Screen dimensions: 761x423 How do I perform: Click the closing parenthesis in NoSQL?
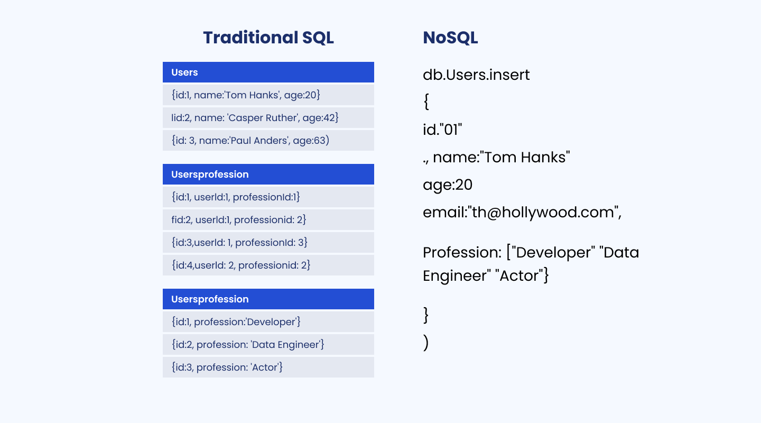point(426,343)
